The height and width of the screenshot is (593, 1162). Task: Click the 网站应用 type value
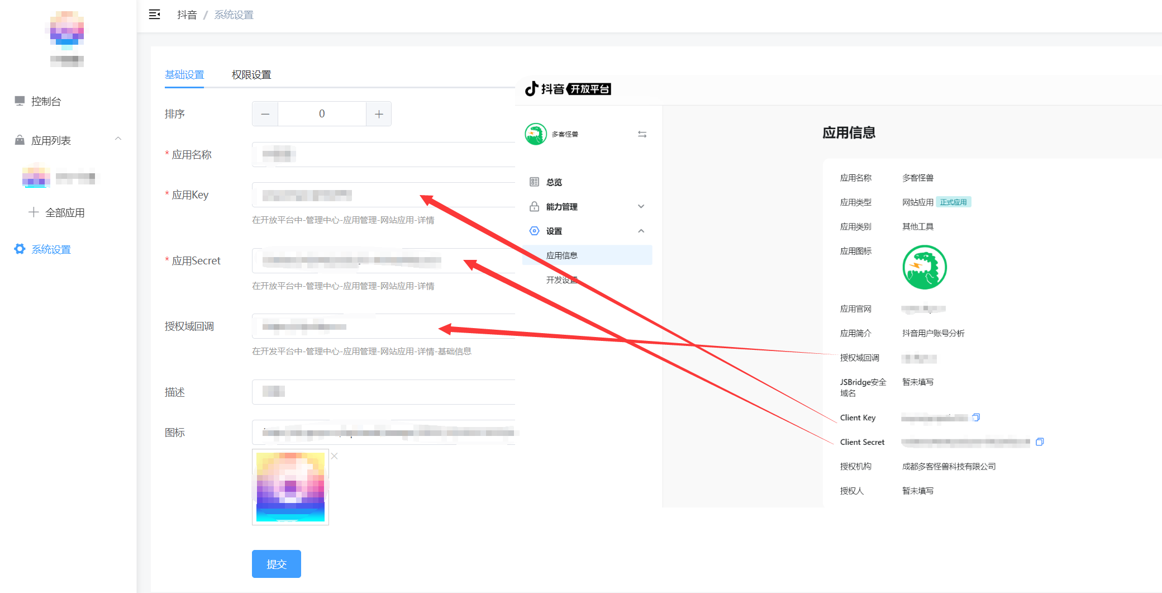(918, 202)
